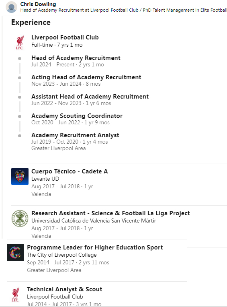The width and height of the screenshot is (227, 307).
Task: Click Programme Leader for Higher Education Sport
Action: [x=95, y=247]
